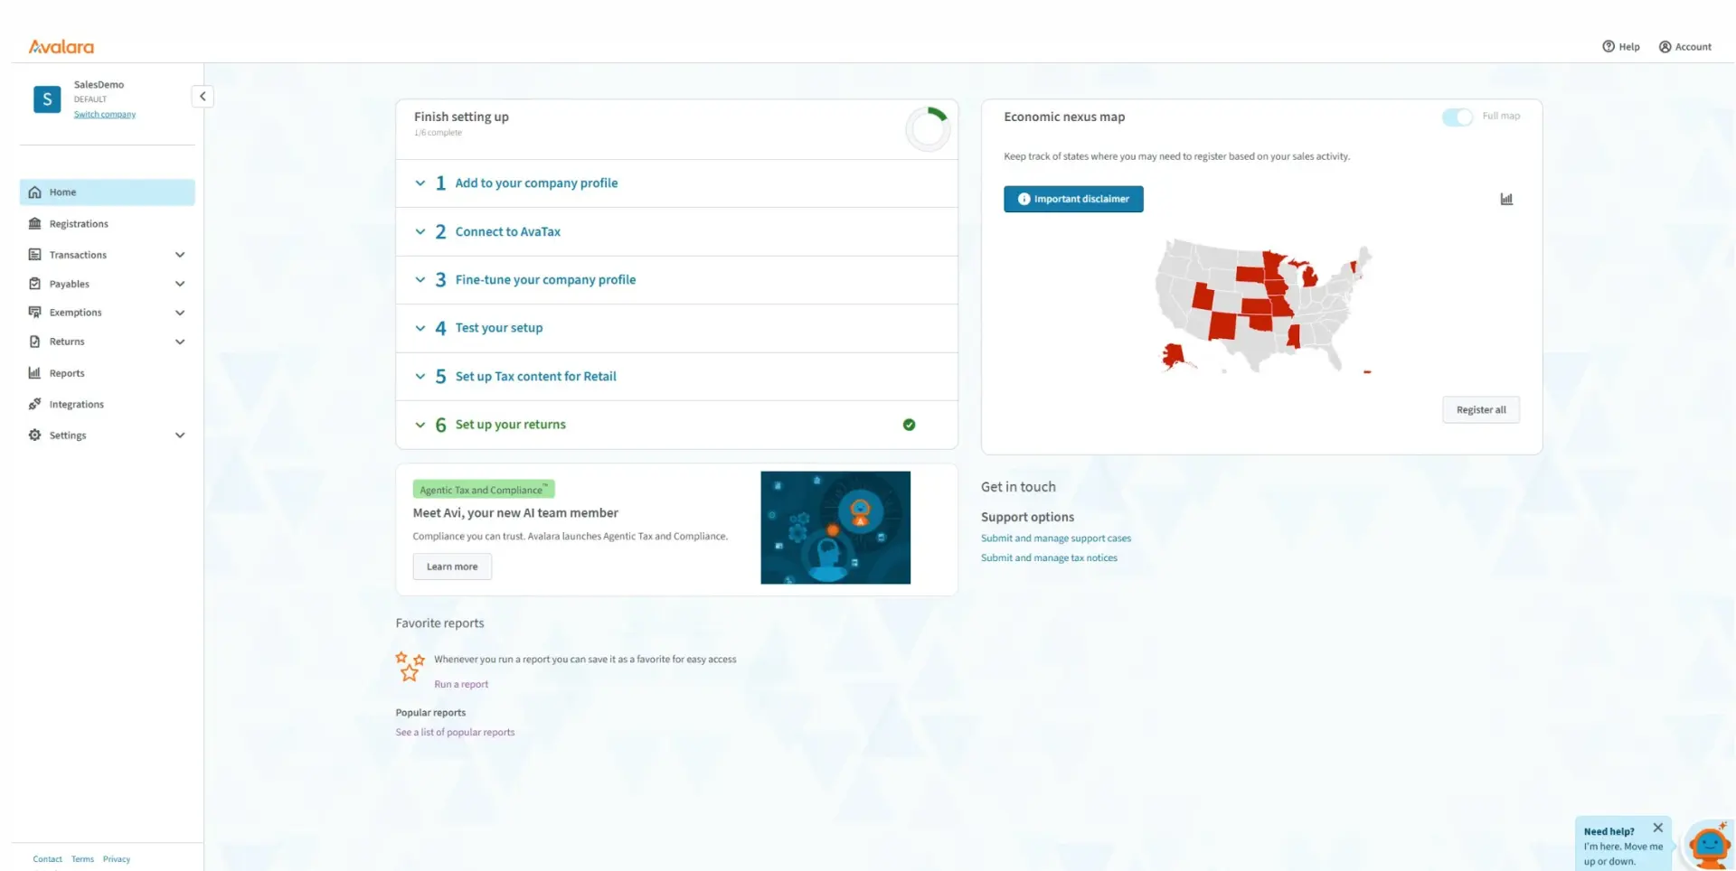
Task: Expand step 3 chevron
Action: [x=420, y=279]
